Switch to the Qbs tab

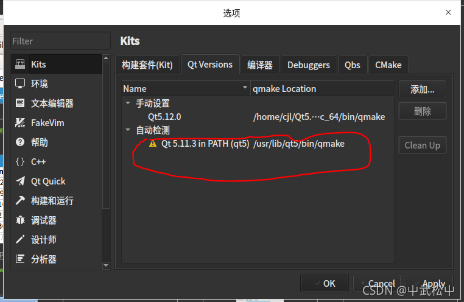pyautogui.click(x=353, y=65)
